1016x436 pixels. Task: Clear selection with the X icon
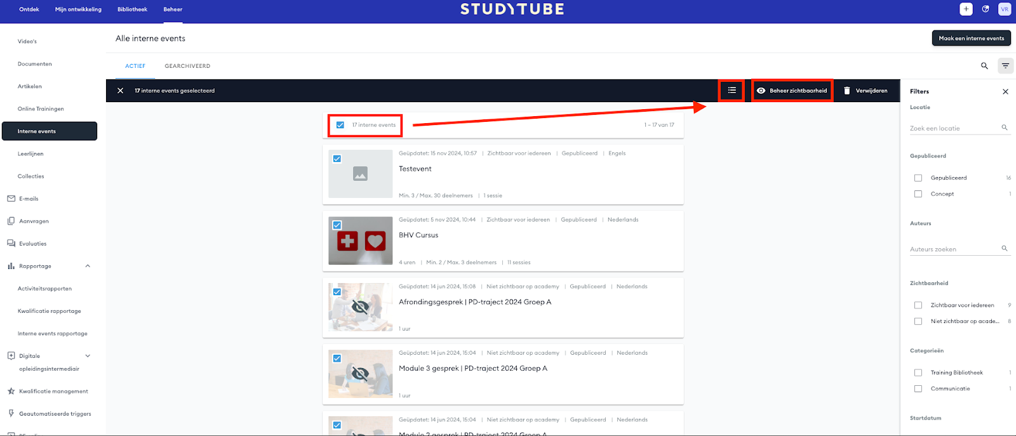[120, 91]
